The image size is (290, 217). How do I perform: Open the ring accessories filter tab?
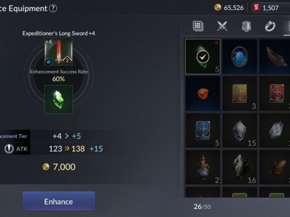tap(270, 26)
